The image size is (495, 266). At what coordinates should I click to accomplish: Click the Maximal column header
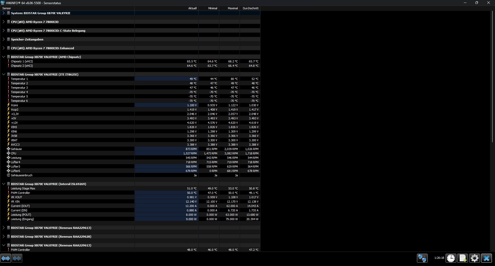232,8
